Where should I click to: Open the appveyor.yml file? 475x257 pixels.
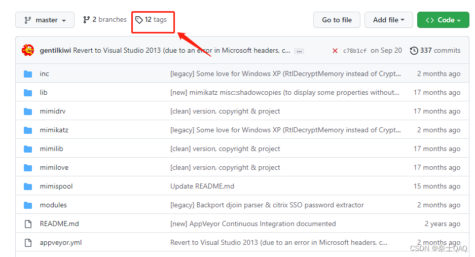pos(61,243)
